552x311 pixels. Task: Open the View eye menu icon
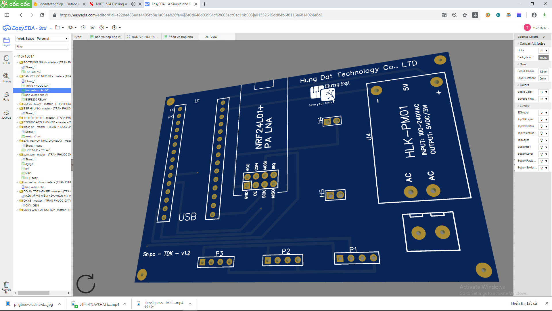click(x=72, y=28)
